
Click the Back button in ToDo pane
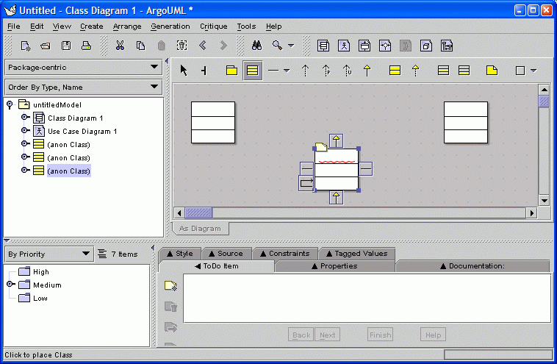pyautogui.click(x=301, y=335)
